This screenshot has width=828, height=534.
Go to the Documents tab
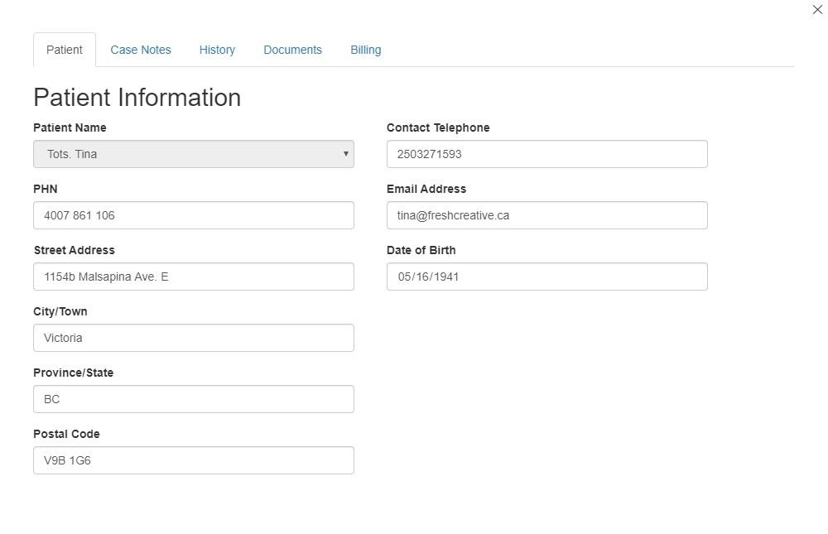click(x=292, y=50)
